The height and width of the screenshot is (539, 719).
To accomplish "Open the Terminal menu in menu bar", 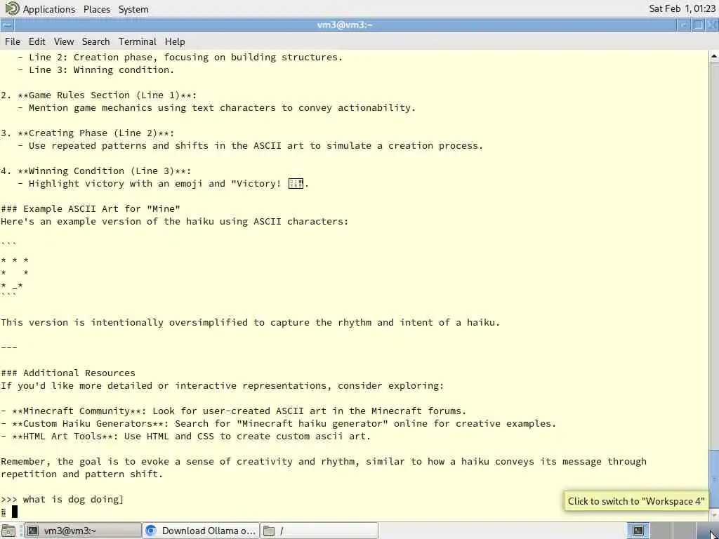I will (x=138, y=41).
